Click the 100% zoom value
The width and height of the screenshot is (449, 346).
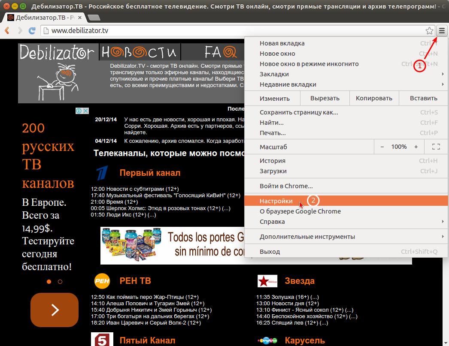click(399, 147)
